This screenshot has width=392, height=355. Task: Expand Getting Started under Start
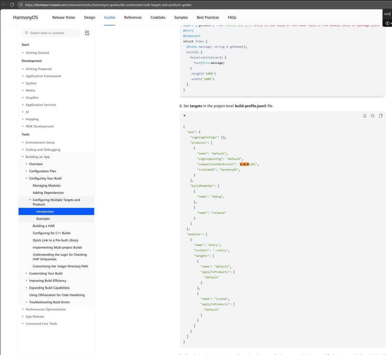pyautogui.click(x=37, y=53)
